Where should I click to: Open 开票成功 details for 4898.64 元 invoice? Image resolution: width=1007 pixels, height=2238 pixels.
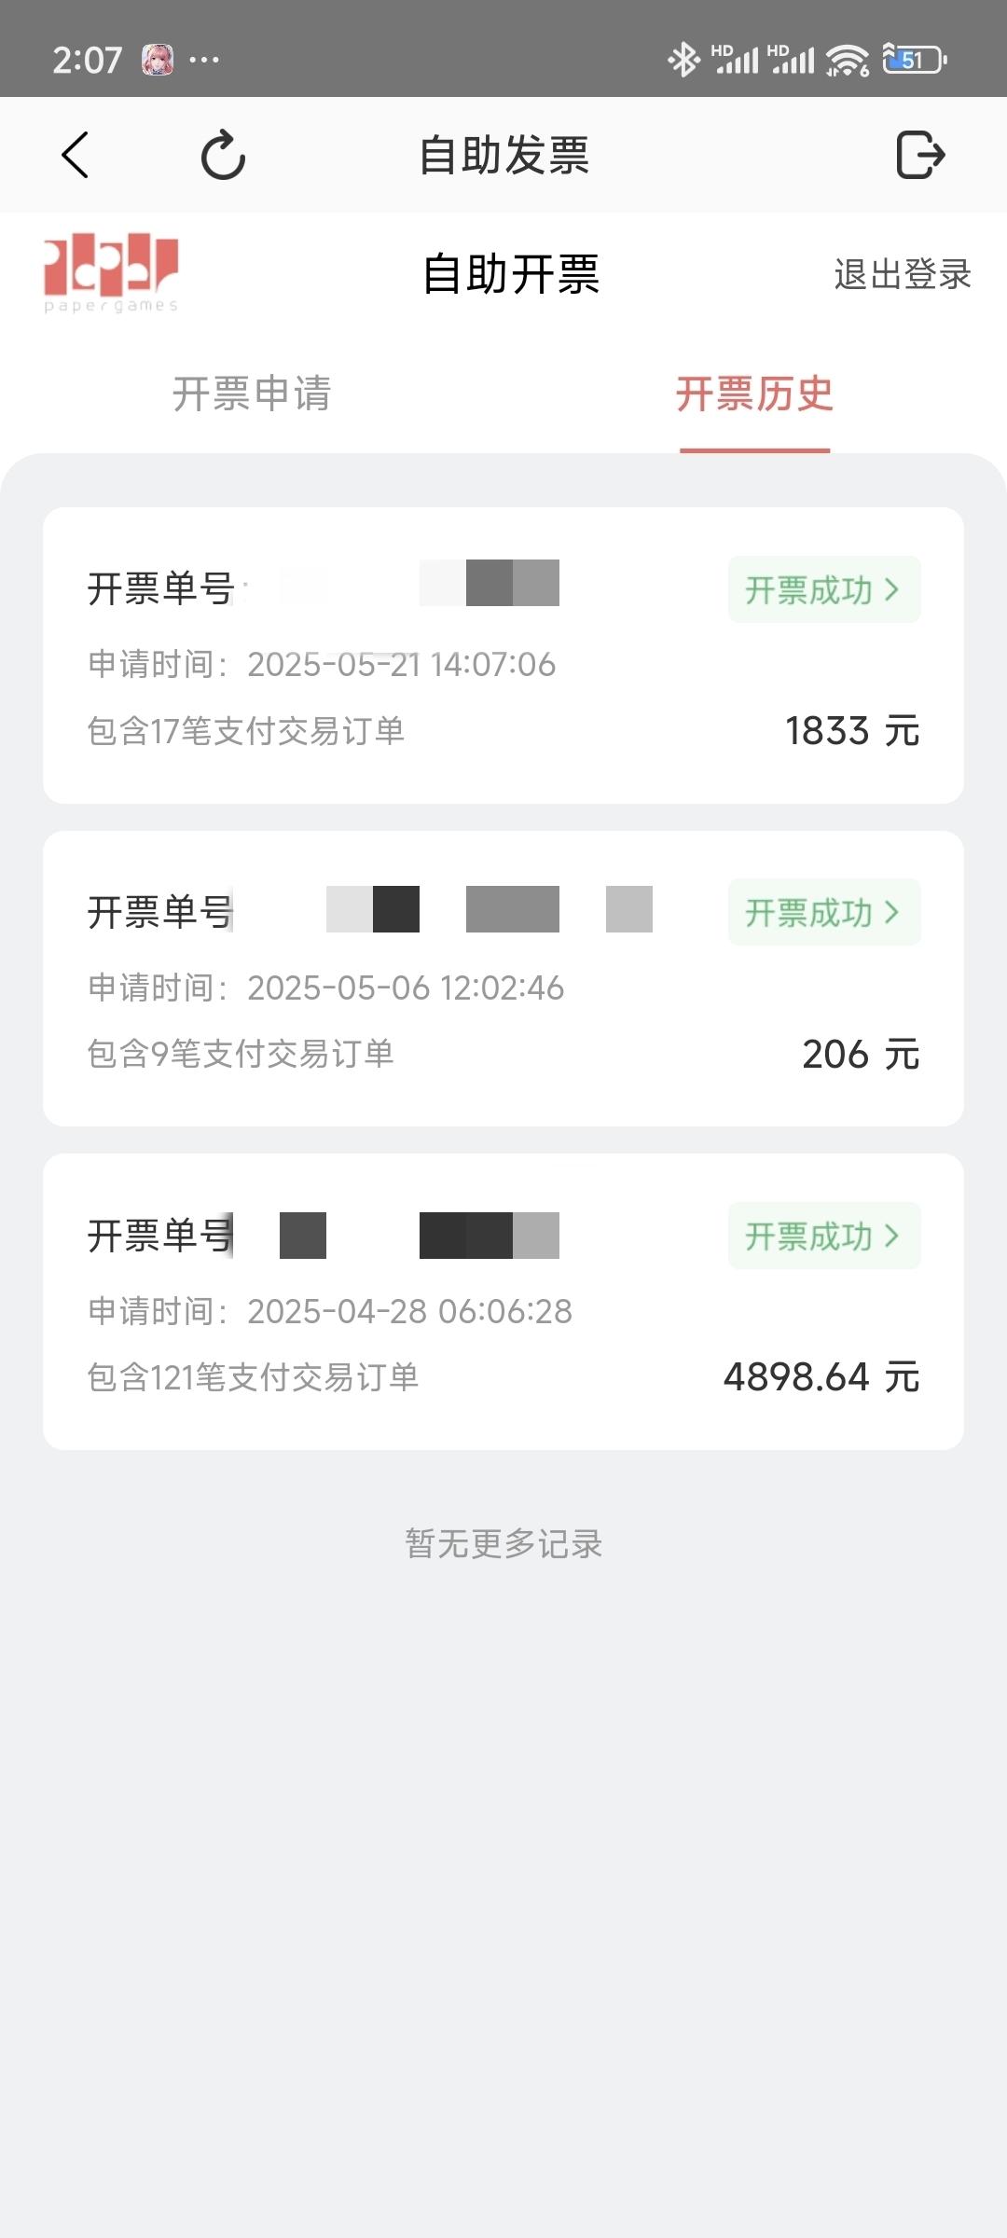click(x=824, y=1236)
